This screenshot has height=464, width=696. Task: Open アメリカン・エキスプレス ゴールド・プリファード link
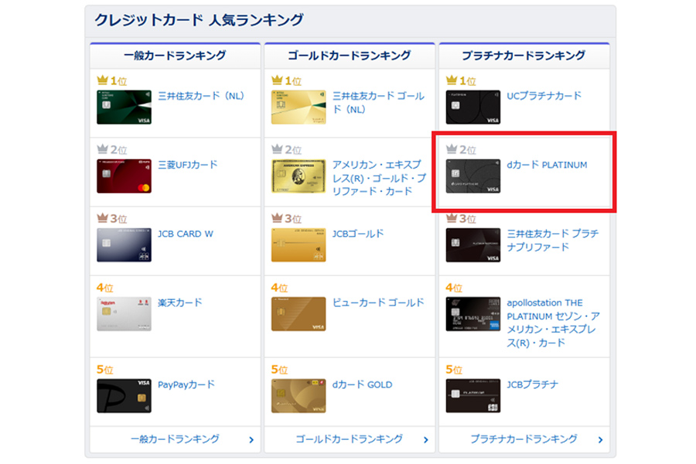tap(379, 178)
